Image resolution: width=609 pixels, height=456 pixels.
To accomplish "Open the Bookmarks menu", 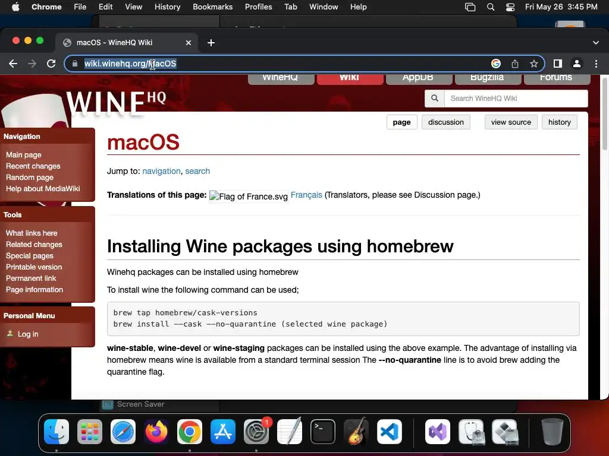I will 212,7.
